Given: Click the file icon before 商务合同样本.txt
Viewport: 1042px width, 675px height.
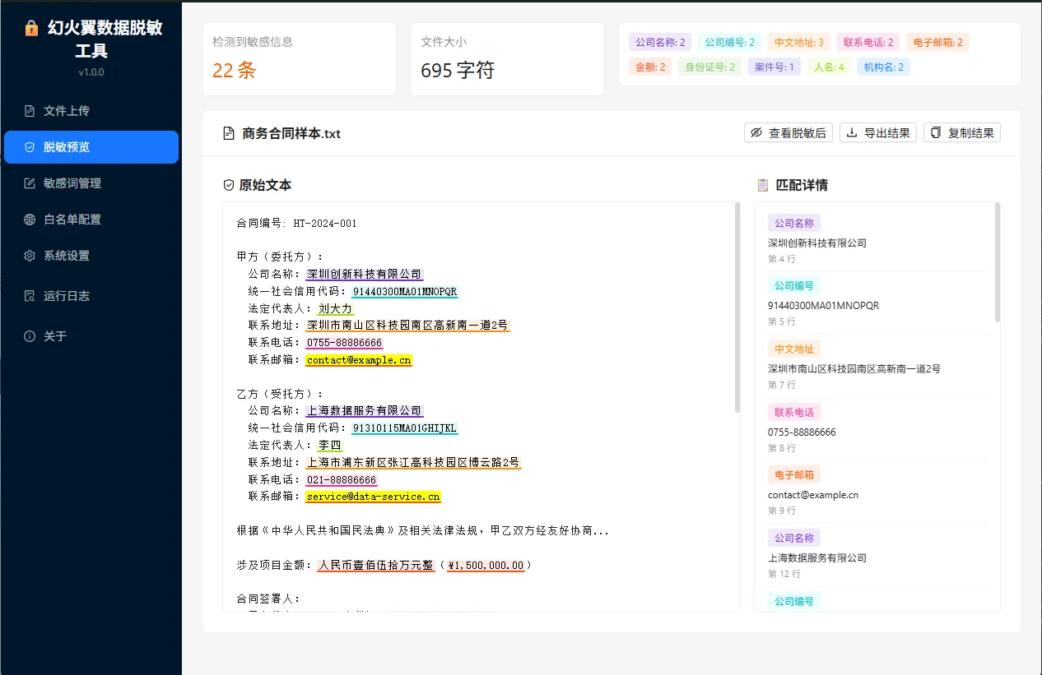Looking at the screenshot, I should 229,133.
